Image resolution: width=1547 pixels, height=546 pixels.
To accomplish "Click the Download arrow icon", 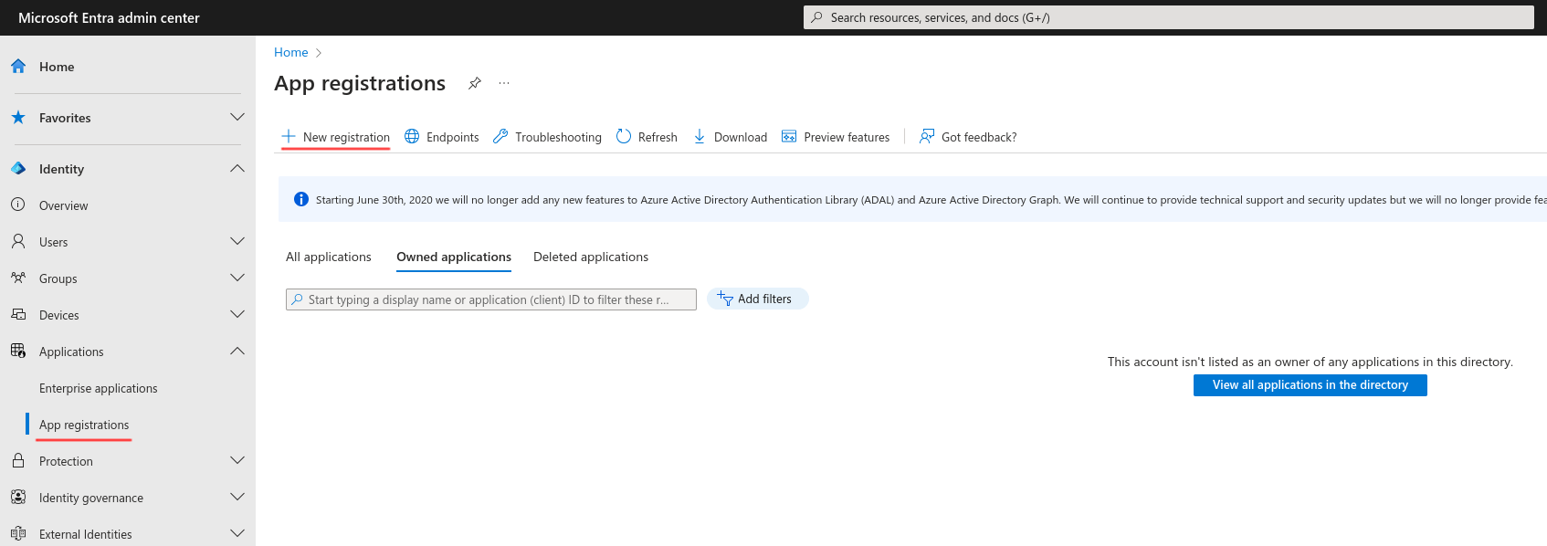I will 700,136.
